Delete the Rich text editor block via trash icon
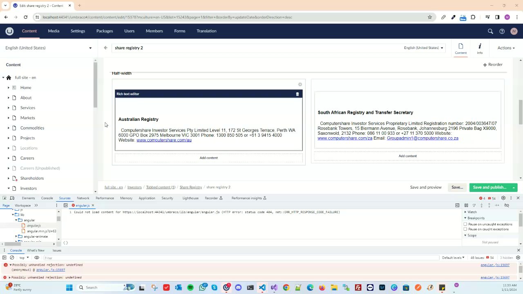This screenshot has height=294, width=523. (297, 94)
